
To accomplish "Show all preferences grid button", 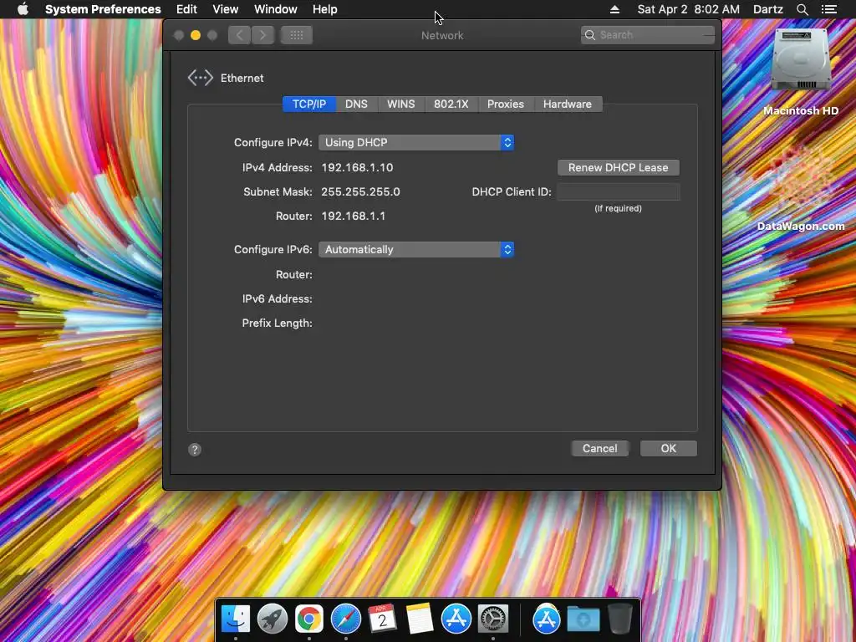I will 297,35.
